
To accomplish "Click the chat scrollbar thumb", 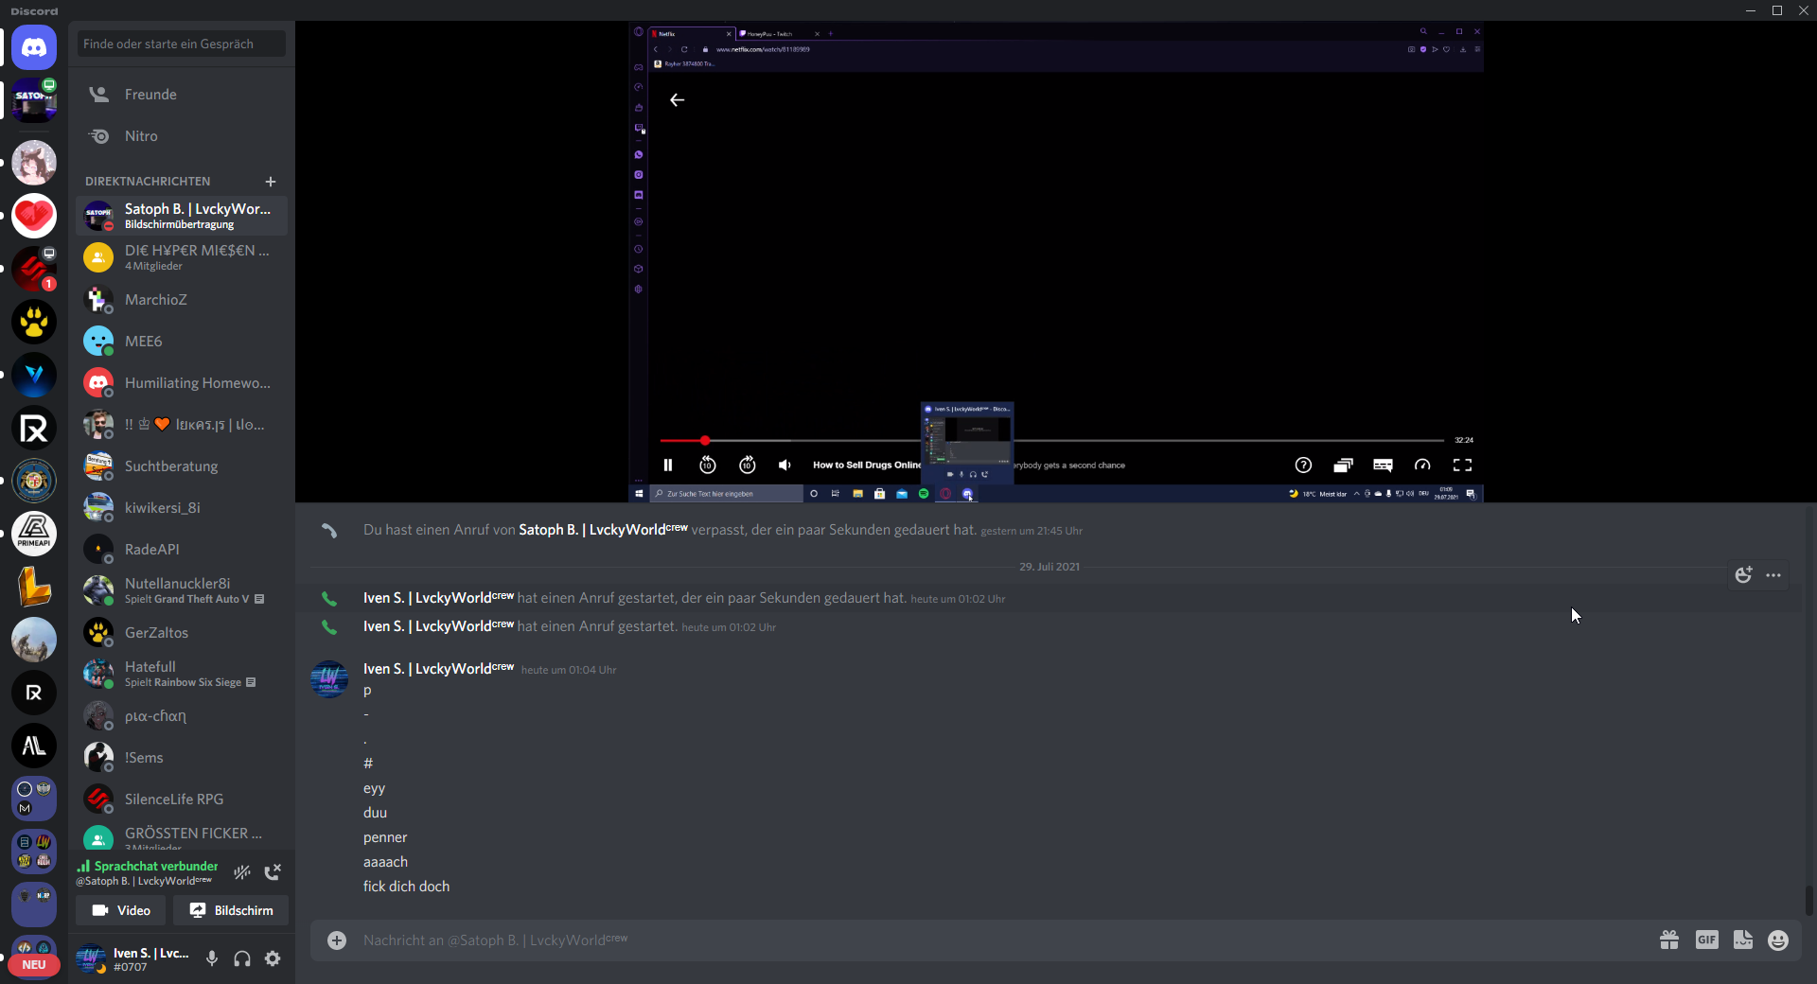I will point(1808,900).
